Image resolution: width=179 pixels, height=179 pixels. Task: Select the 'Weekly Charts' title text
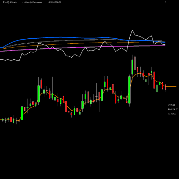10,2
